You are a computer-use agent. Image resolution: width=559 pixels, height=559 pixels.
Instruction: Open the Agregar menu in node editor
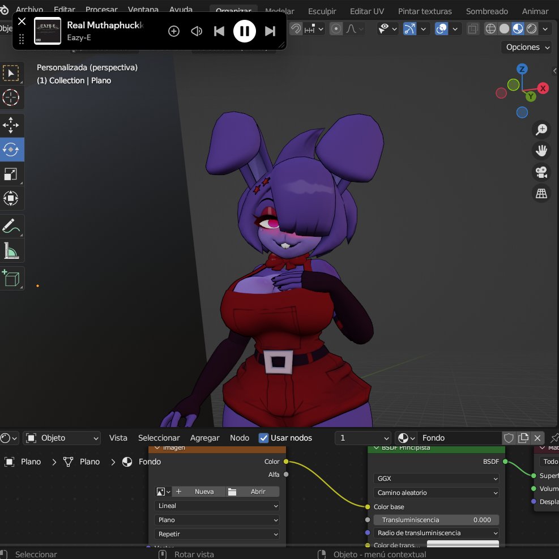coord(204,438)
